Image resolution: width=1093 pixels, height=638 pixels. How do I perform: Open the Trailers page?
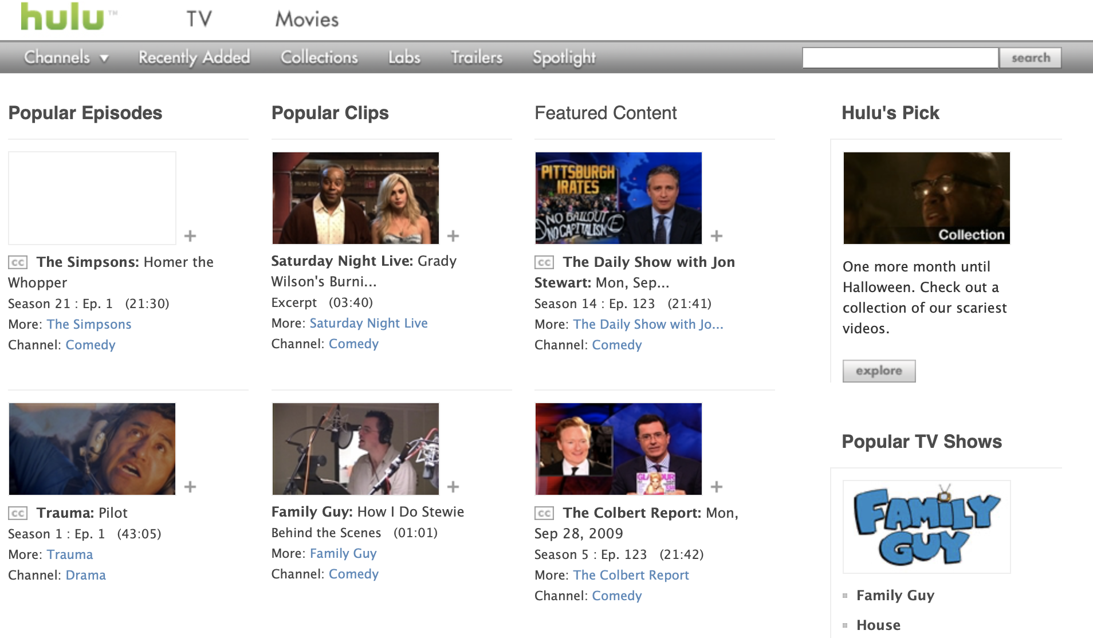(477, 57)
